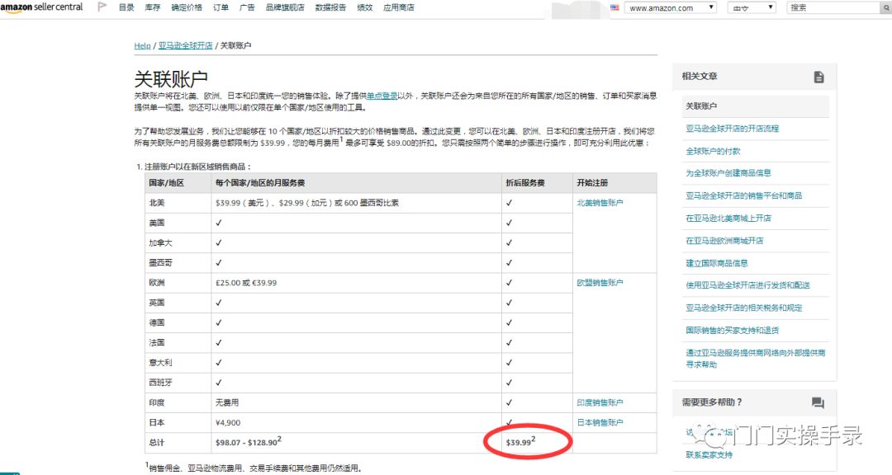Open article 国际销售的买家支持和退货
This screenshot has width=892, height=475.
pos(732,330)
